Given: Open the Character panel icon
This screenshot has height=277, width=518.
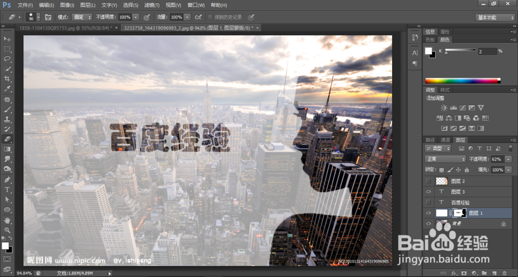Looking at the screenshot, I should click(415, 53).
